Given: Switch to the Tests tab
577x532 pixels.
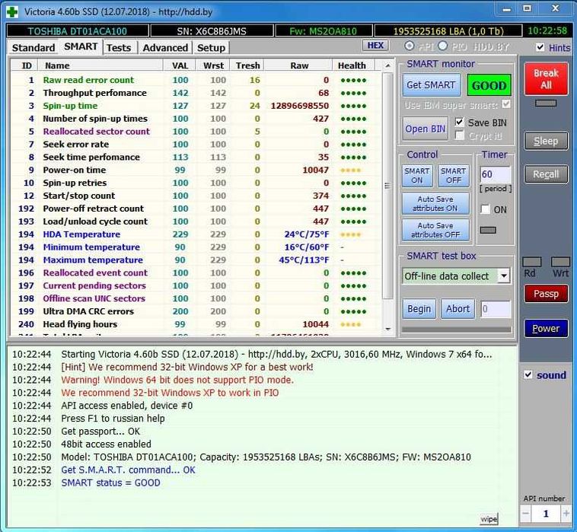Looking at the screenshot, I should (x=119, y=48).
